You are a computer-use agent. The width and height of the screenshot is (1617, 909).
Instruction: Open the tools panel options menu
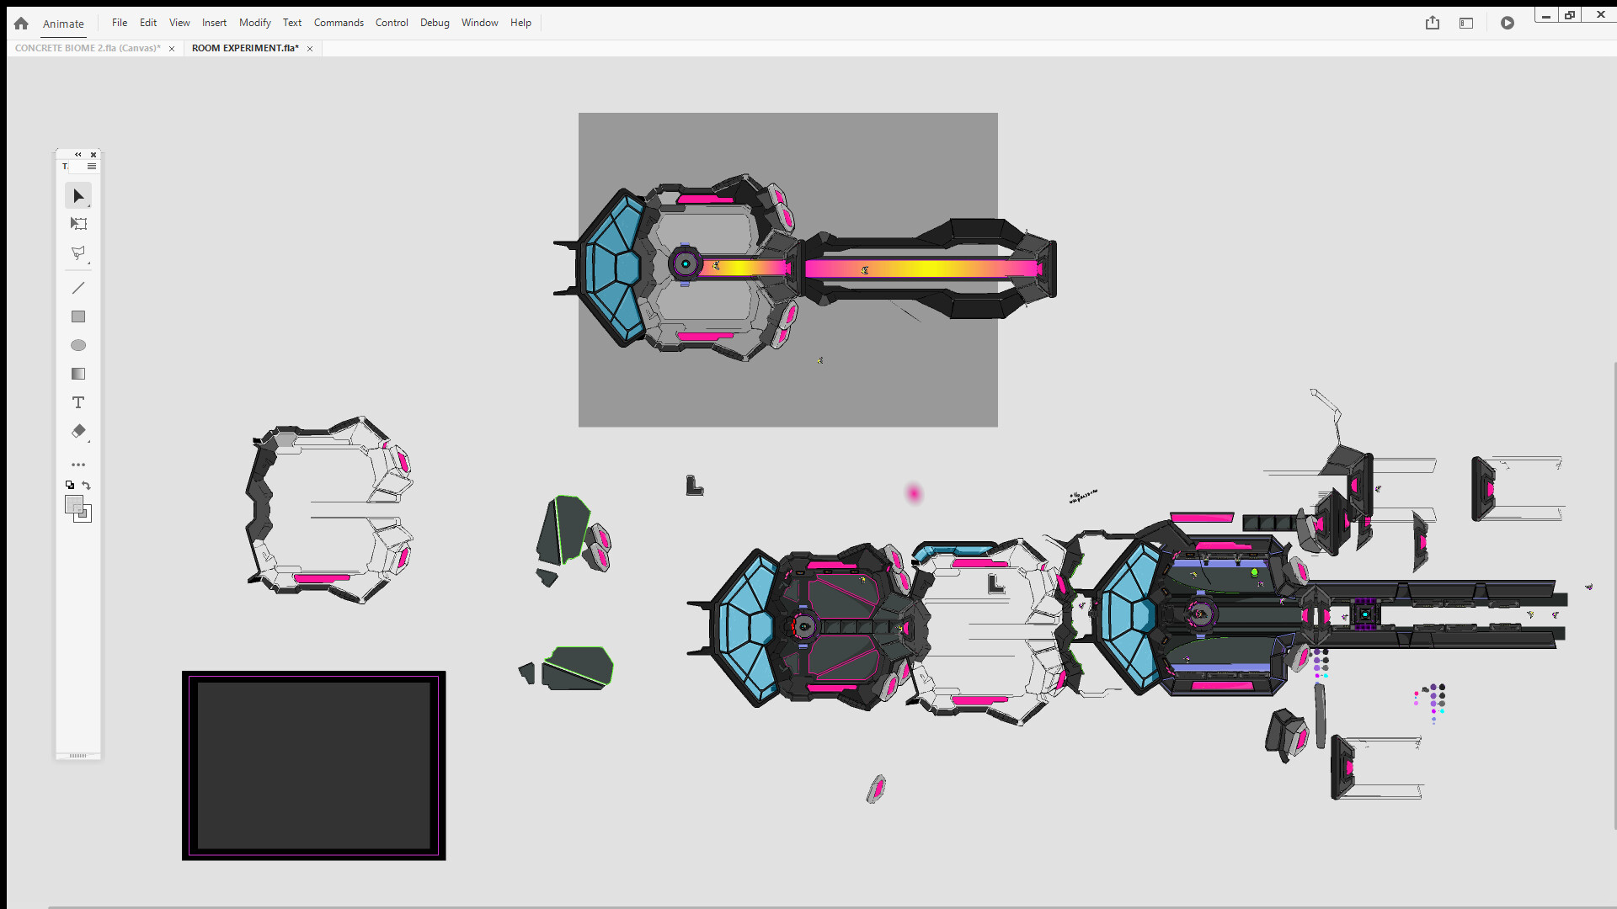[x=92, y=167]
